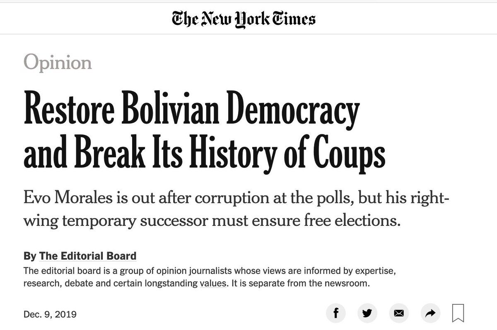Bookmark this article to save it
Image resolution: width=497 pixels, height=330 pixels.
pos(458,313)
